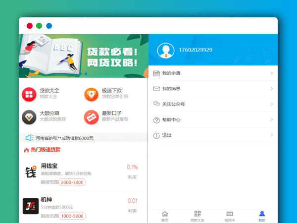Click the 退出 info circle icon

pyautogui.click(x=156, y=136)
